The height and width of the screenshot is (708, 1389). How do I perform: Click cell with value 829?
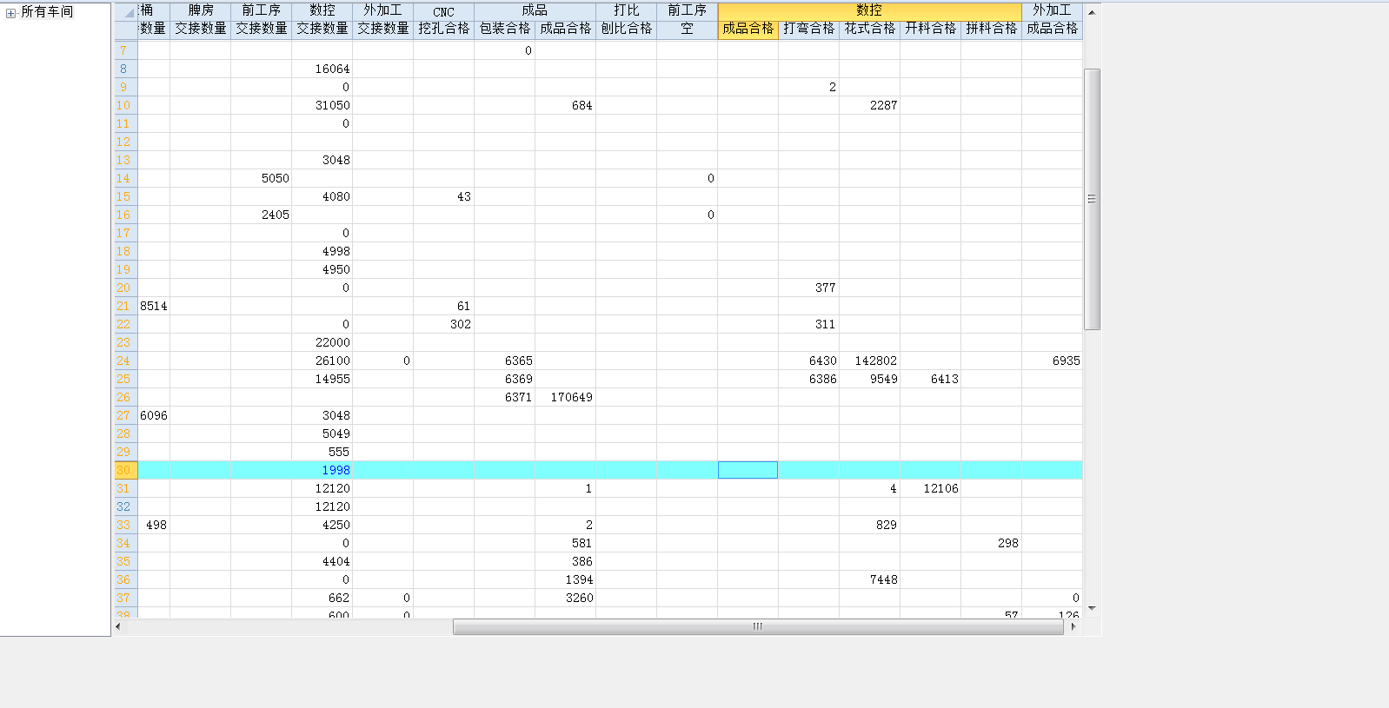click(x=869, y=525)
